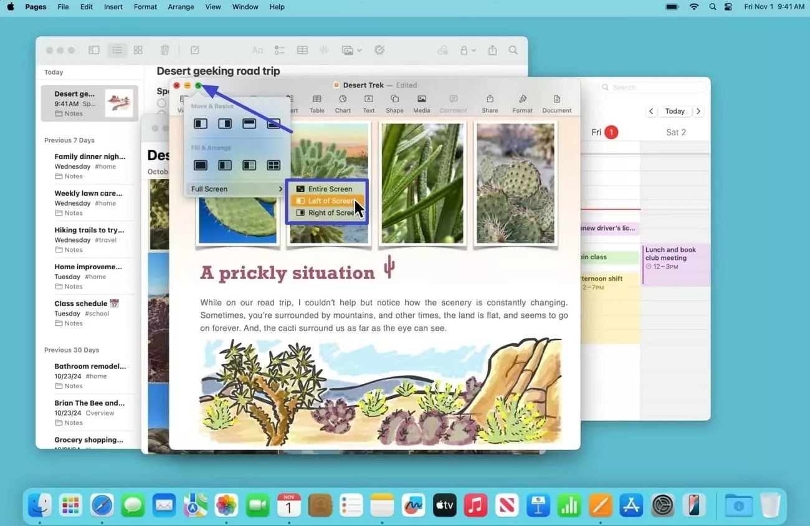Image resolution: width=810 pixels, height=526 pixels.
Task: Delete the note with Notes trash icon
Action: pos(164,50)
